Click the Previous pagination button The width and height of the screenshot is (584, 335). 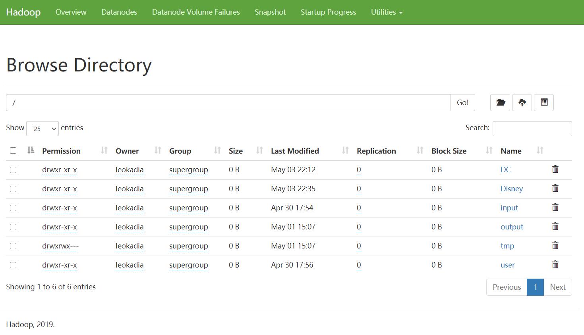[507, 287]
